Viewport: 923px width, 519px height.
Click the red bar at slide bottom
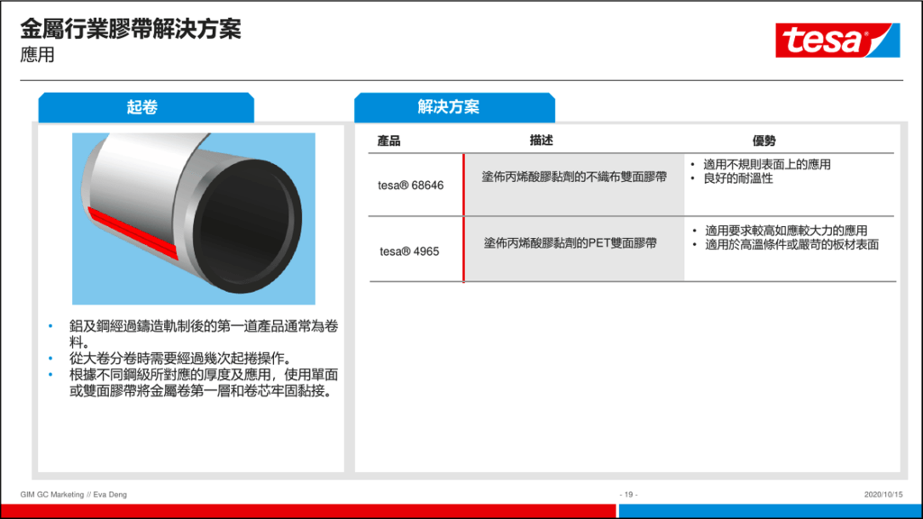[x=306, y=511]
